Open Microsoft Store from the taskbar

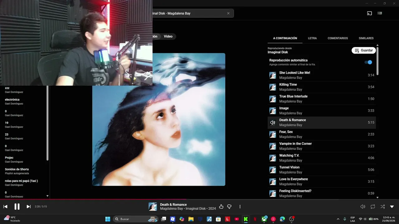click(218, 219)
